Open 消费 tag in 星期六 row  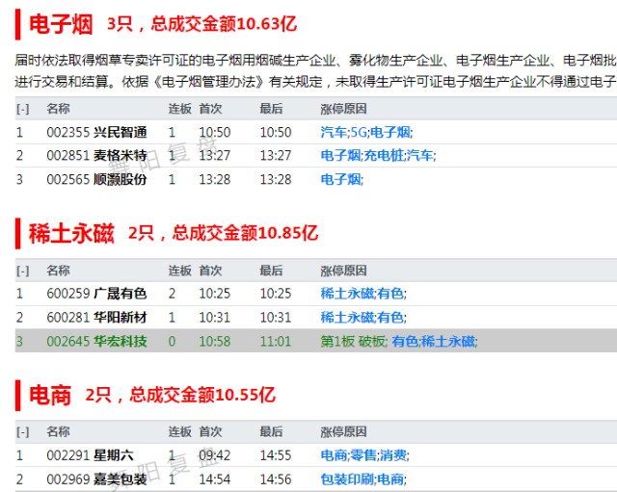392,455
